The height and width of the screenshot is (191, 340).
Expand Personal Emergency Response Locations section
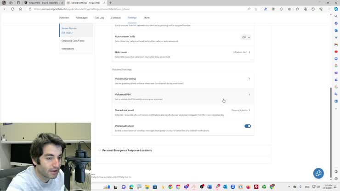[x=127, y=150]
